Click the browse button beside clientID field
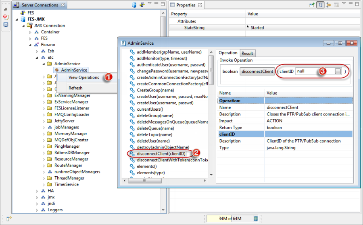 click(x=338, y=71)
